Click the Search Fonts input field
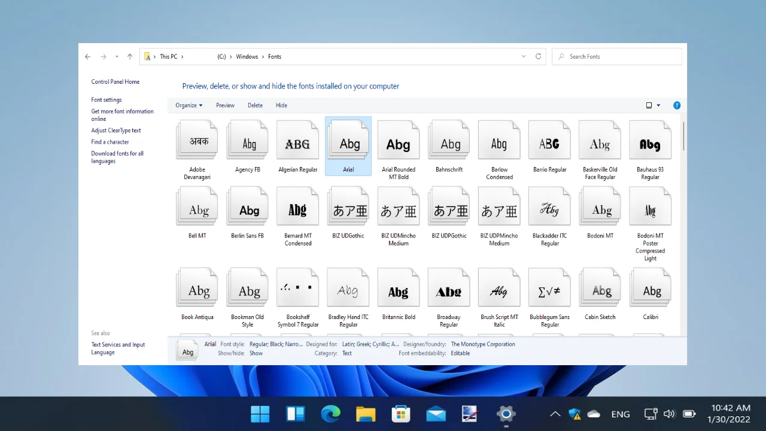Image resolution: width=766 pixels, height=431 pixels. (616, 56)
